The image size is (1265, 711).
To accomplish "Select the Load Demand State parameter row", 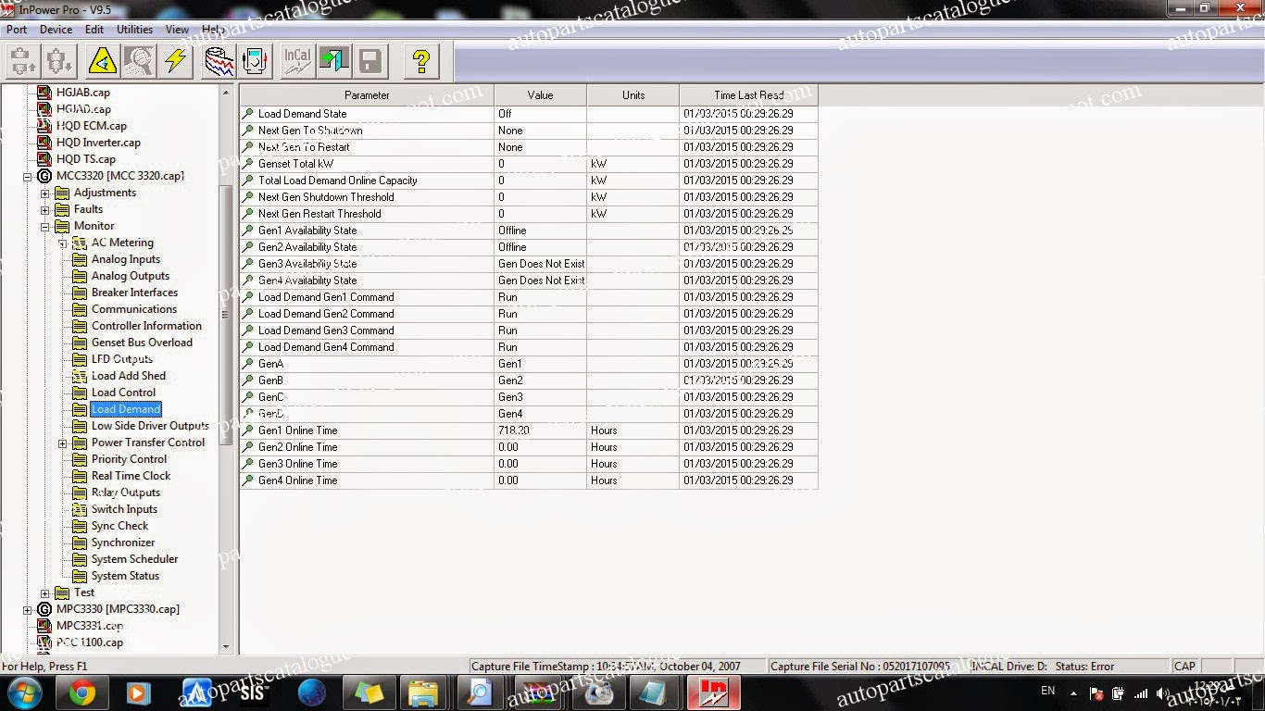I will (529, 114).
